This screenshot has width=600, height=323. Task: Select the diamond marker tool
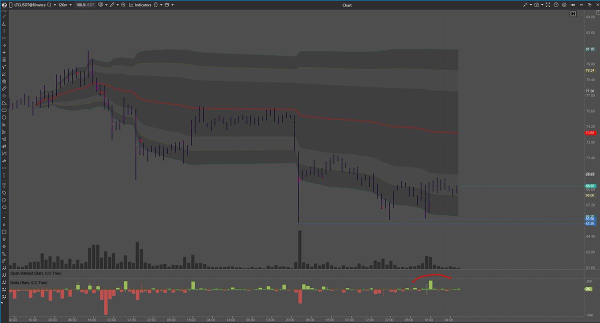[x=4, y=225]
